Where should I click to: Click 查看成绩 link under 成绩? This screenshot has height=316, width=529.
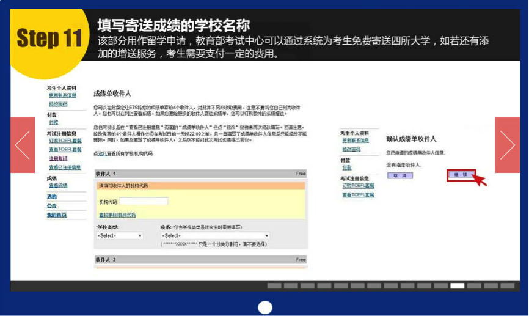[58, 185]
